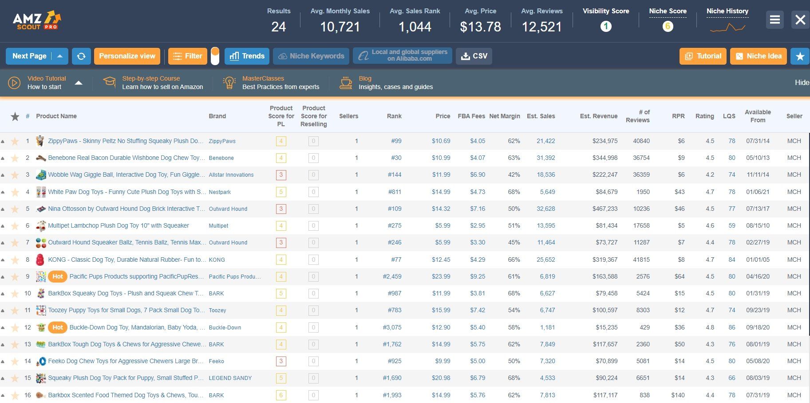Click the star column header icon
Screen dimensions: 810x403
[15, 116]
